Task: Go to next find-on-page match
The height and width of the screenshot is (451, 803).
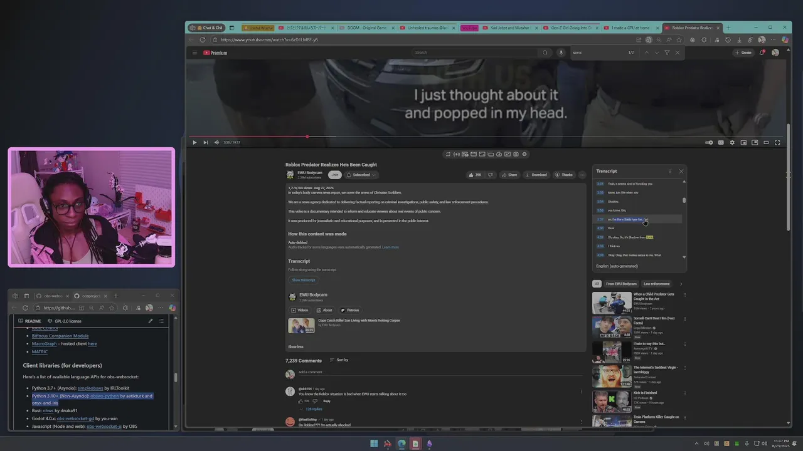Action: pyautogui.click(x=657, y=53)
